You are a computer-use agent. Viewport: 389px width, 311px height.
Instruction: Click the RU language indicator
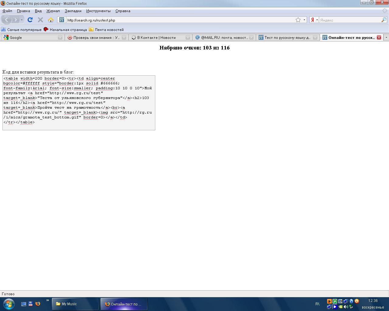pos(318,304)
